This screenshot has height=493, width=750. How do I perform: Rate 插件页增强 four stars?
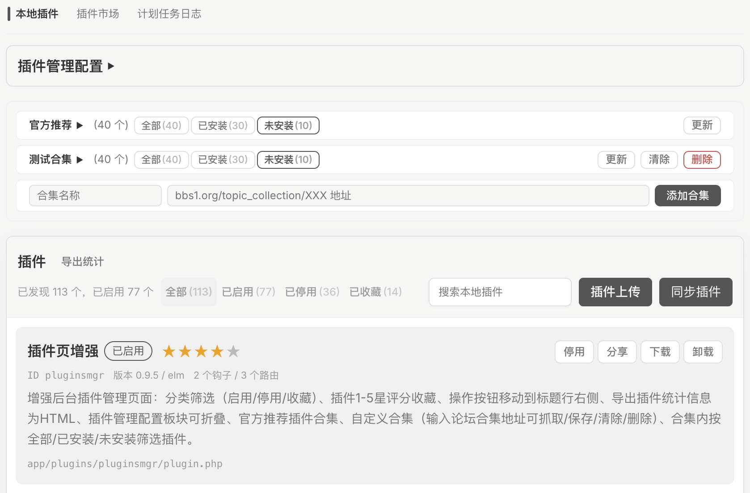coord(217,351)
